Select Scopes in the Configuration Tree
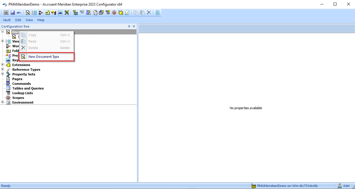355x189 pixels. [18, 98]
